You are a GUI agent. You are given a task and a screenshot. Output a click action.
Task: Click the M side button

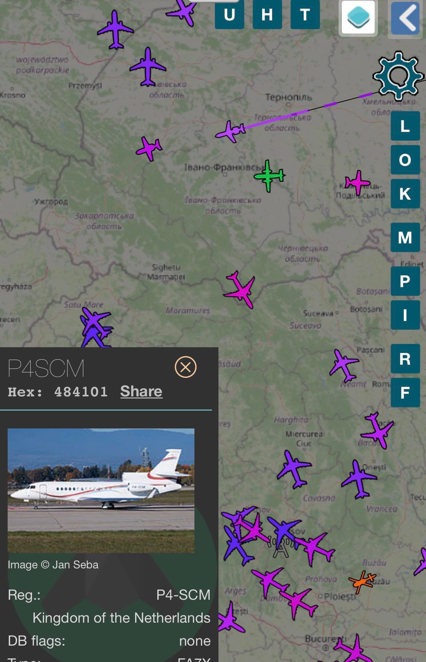click(x=405, y=238)
